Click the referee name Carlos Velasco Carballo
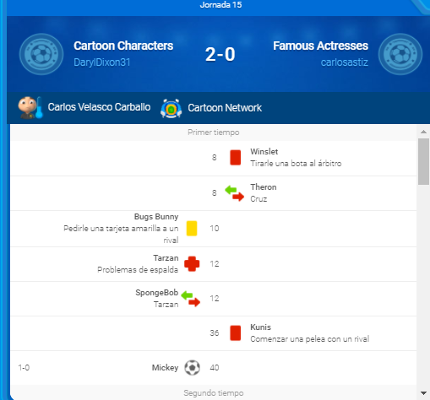 99,107
